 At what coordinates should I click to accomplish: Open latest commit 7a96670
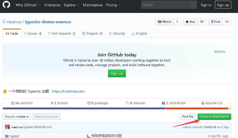point(210,127)
